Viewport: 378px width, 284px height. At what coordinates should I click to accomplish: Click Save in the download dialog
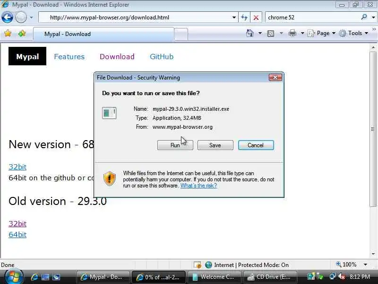coord(215,145)
